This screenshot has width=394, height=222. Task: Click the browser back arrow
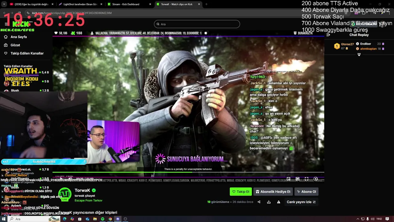coord(5,13)
